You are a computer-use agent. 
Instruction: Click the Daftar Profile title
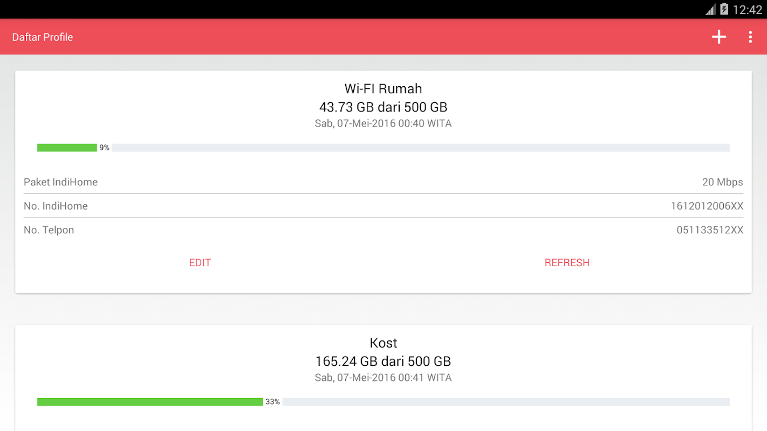pos(43,37)
